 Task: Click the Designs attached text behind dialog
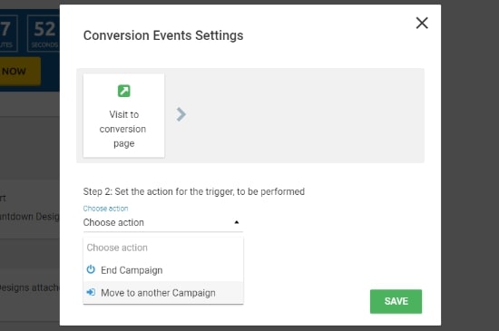click(30, 287)
